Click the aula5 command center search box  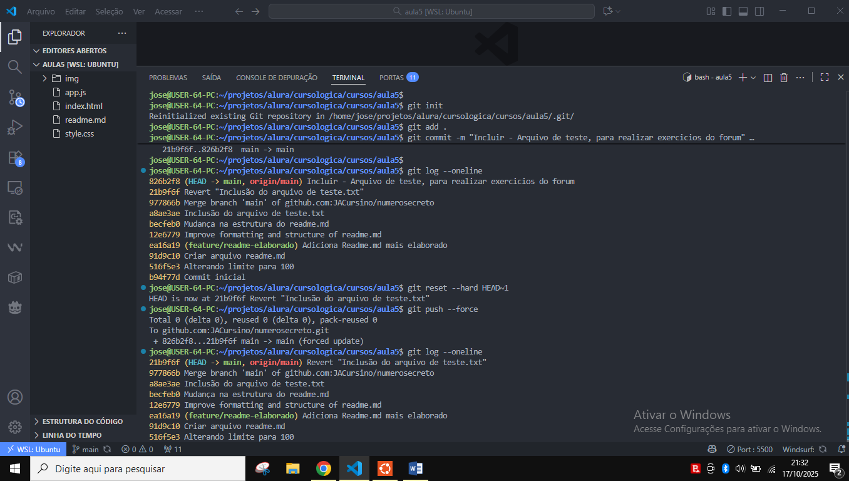431,11
